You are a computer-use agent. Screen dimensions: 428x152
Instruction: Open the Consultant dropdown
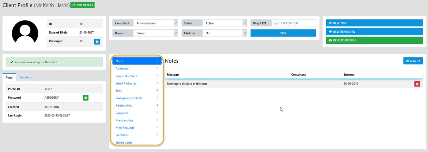pos(155,23)
